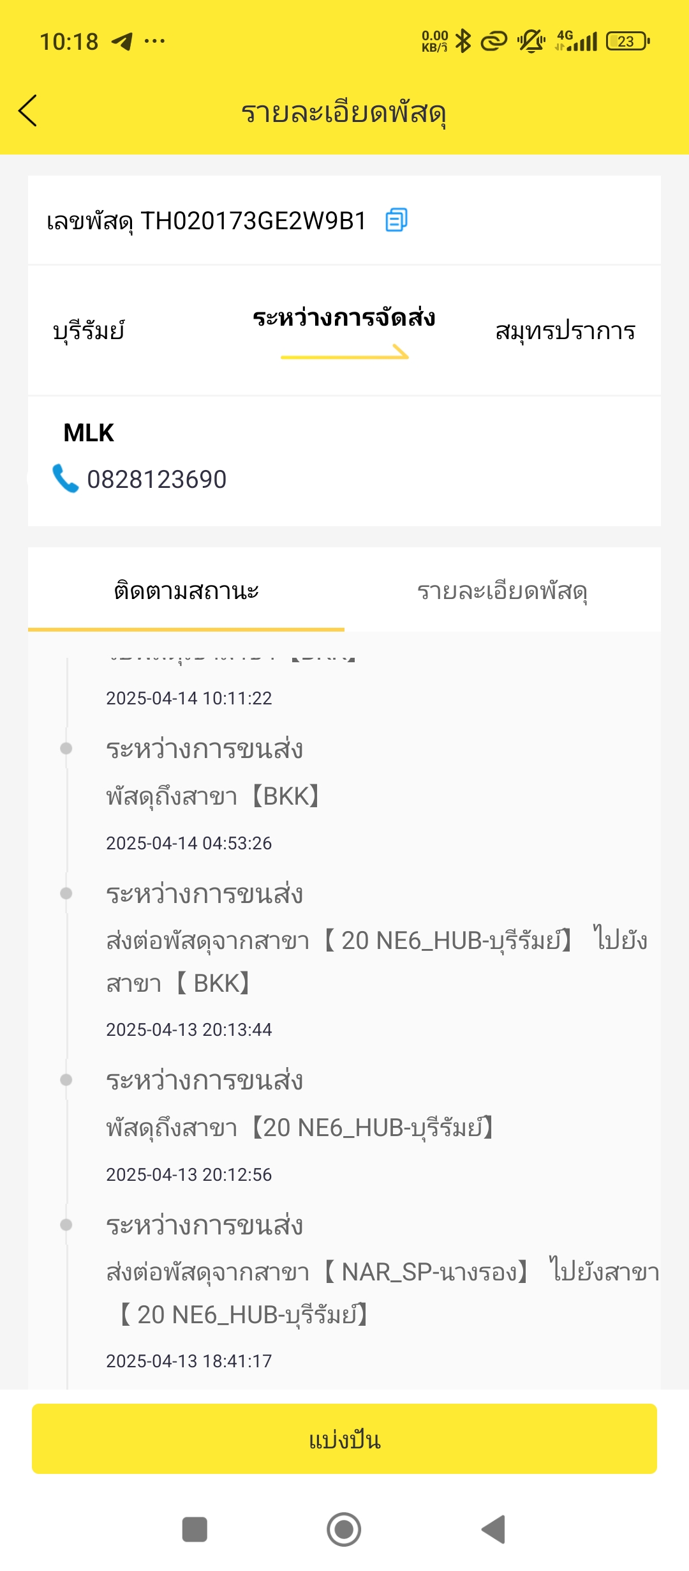689x1571 pixels.
Task: Tap the Android back triangle button
Action: (493, 1529)
